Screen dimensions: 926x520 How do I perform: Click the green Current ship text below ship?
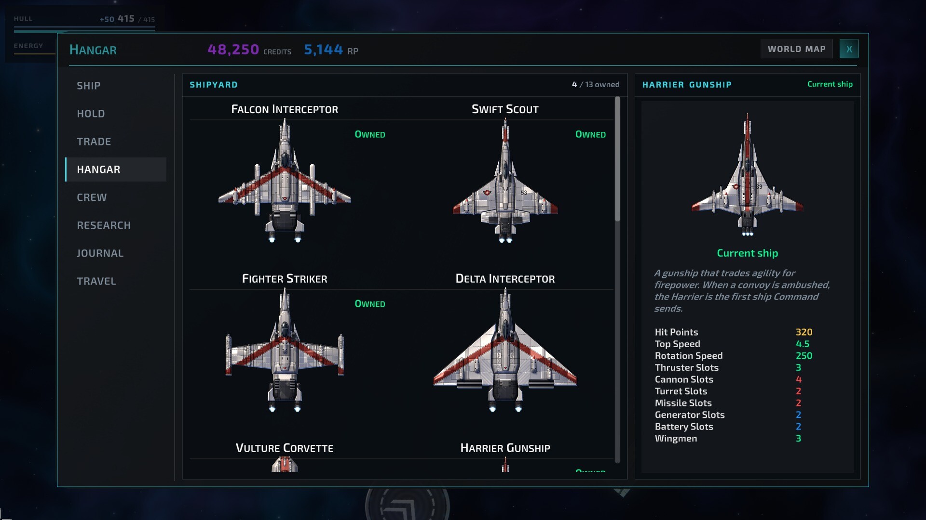click(747, 253)
